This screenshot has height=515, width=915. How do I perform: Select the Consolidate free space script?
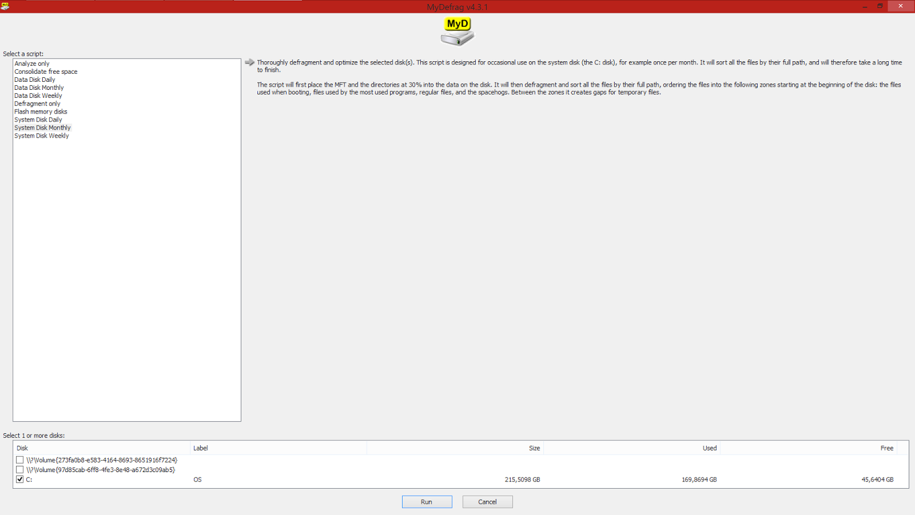point(46,72)
